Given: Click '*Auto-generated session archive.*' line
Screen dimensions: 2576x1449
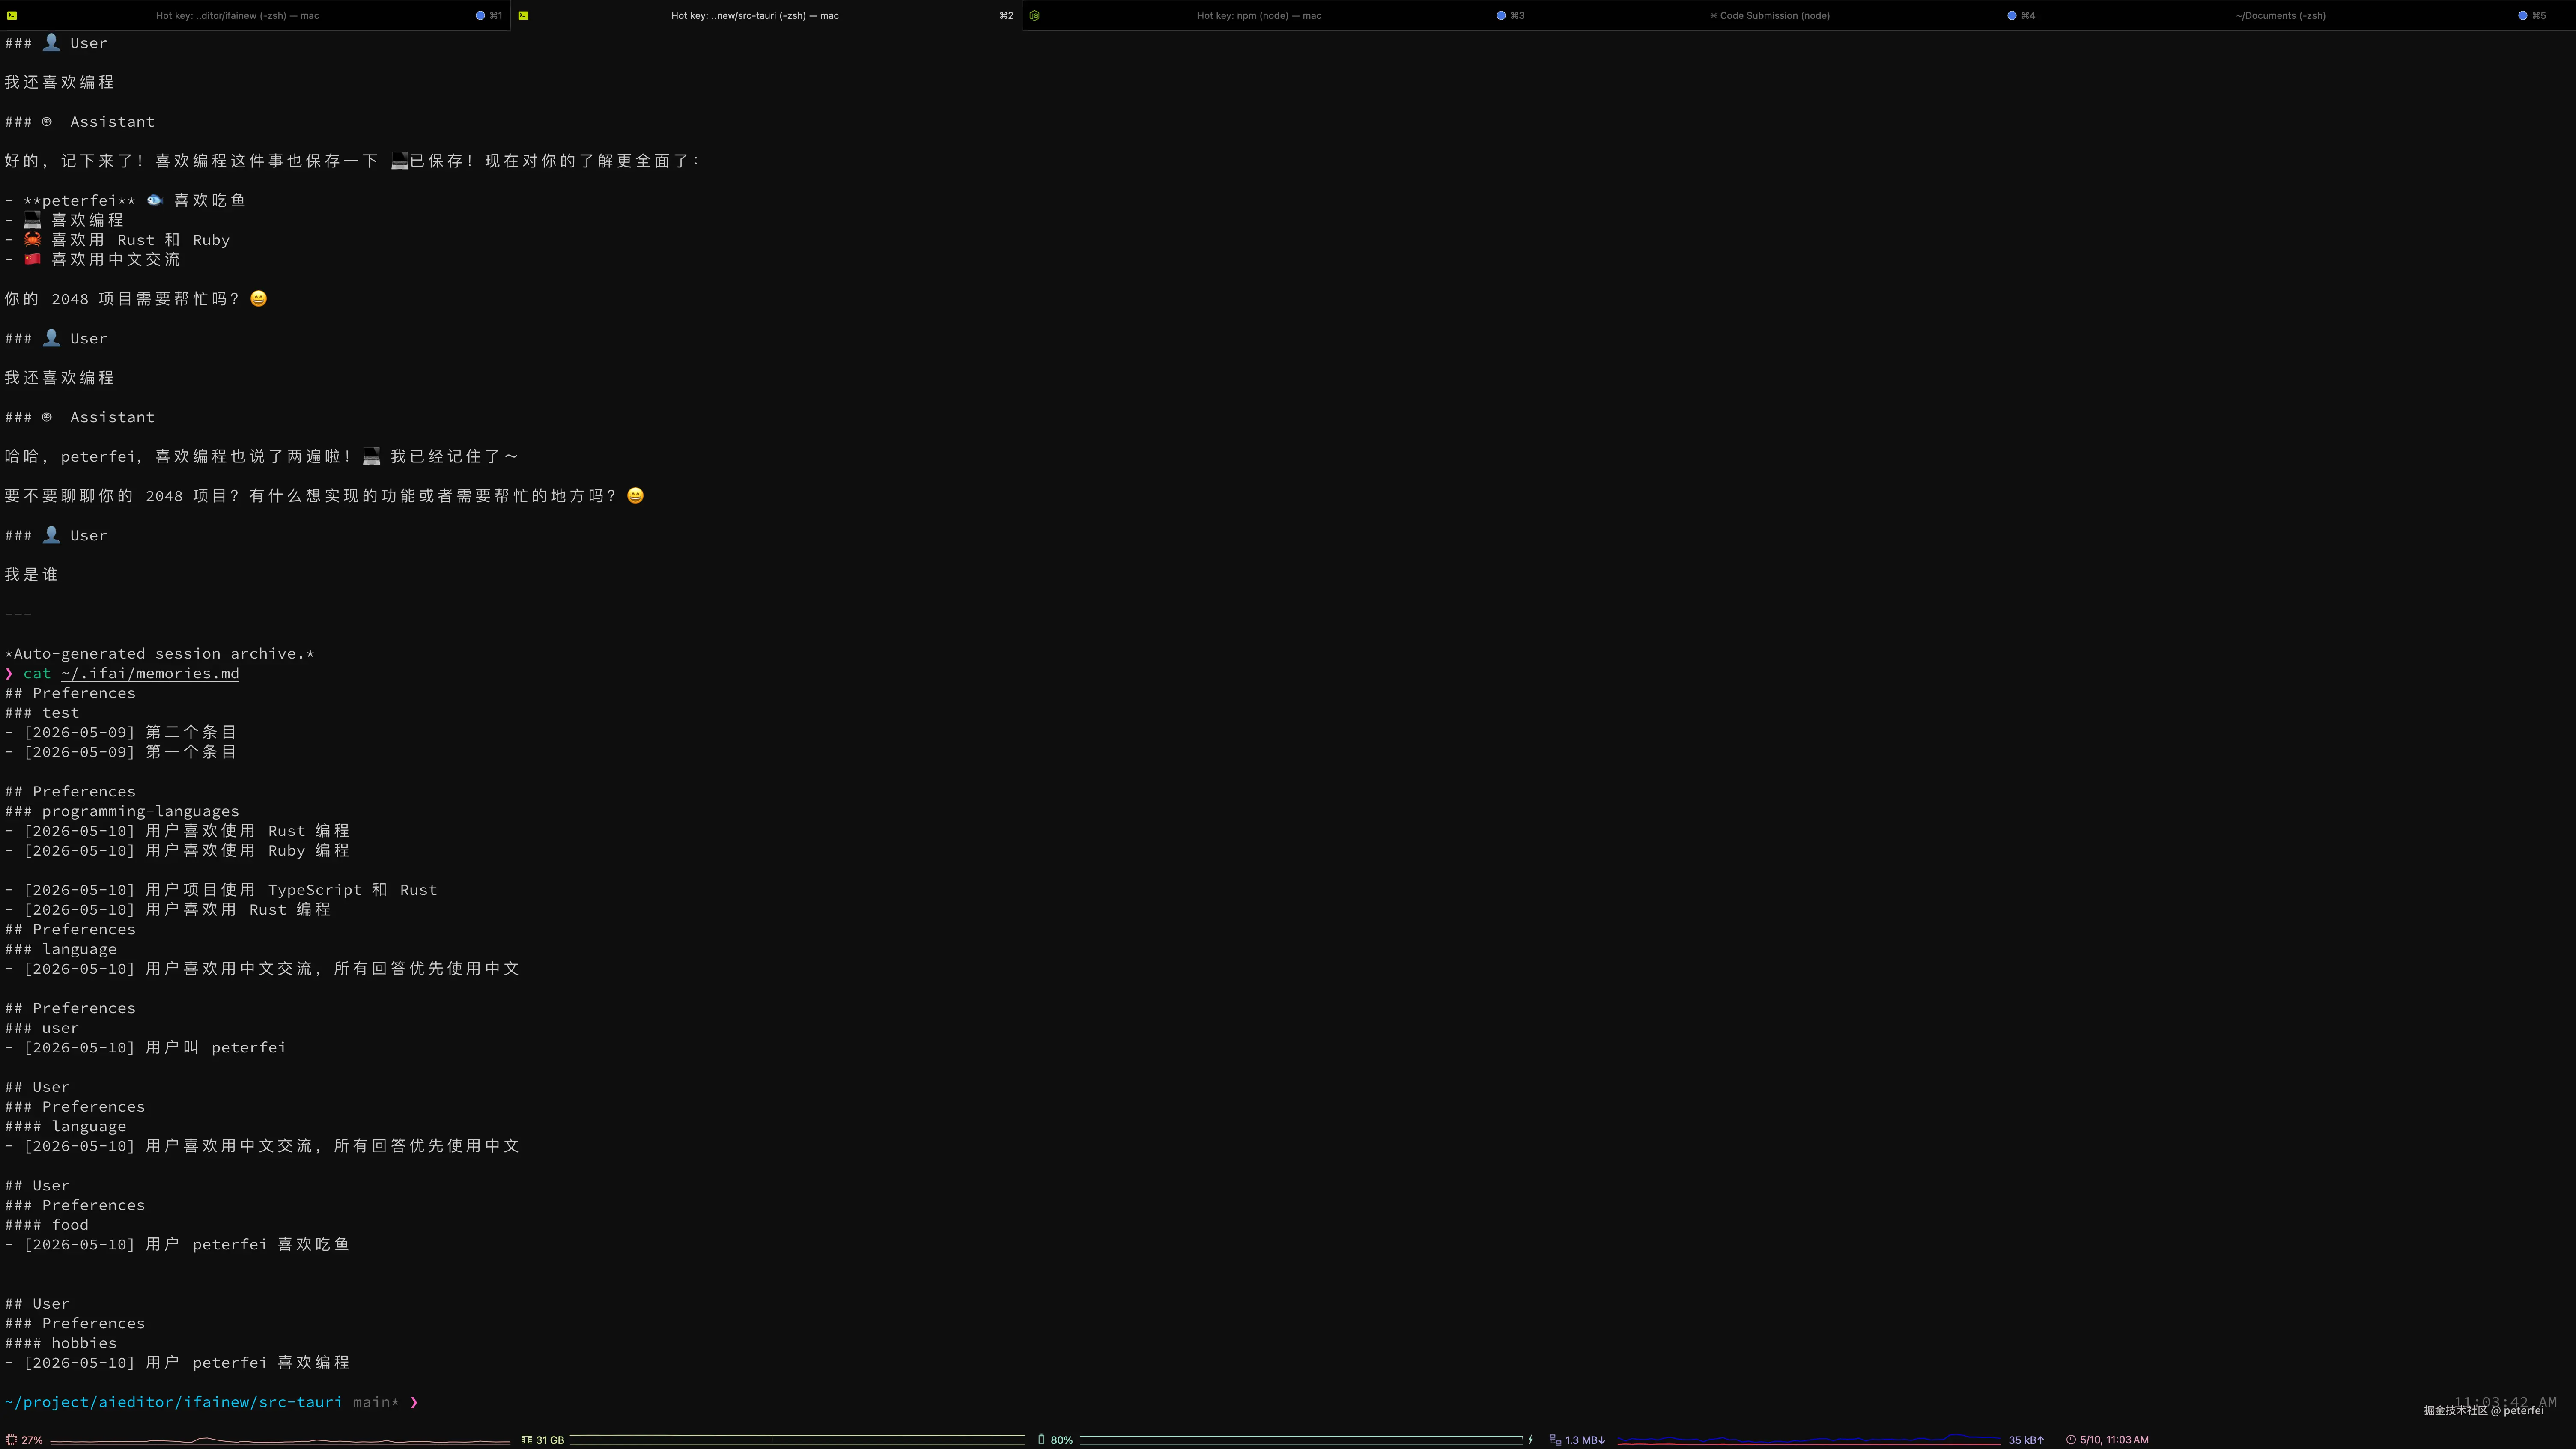Looking at the screenshot, I should click(160, 654).
